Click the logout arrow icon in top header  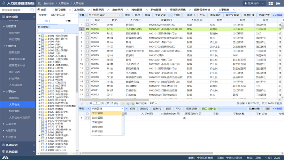(x=278, y=3)
